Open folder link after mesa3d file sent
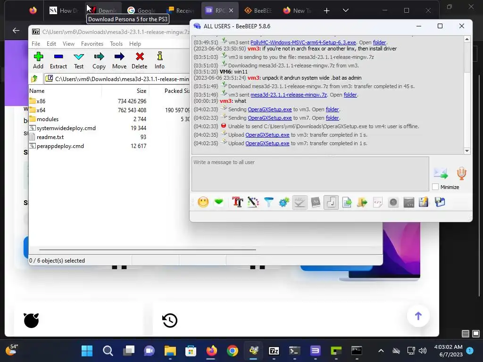 coord(350,95)
